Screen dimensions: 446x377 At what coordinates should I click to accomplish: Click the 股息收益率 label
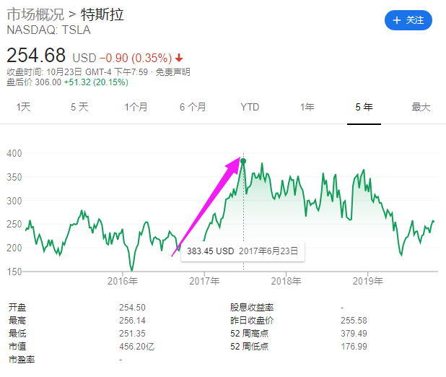(252, 308)
